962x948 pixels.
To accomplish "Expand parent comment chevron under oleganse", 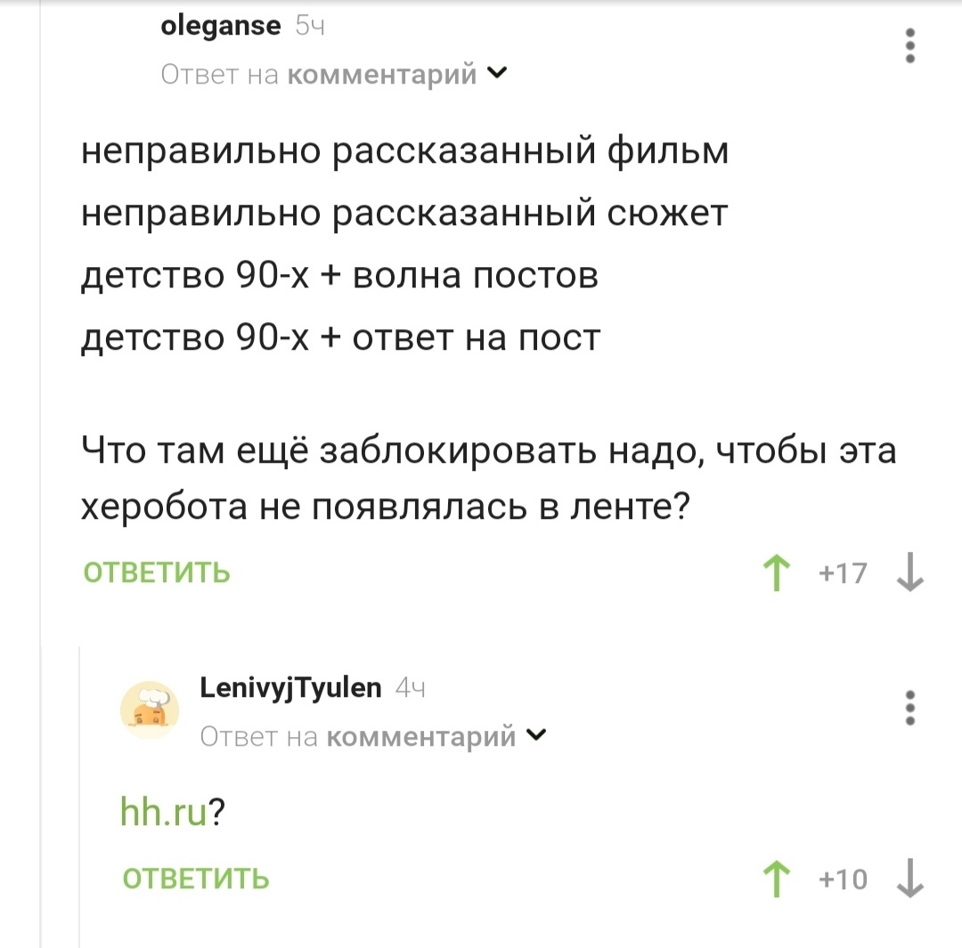I will tap(497, 73).
